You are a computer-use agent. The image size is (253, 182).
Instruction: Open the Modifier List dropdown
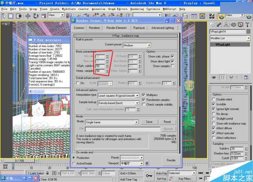(249, 38)
